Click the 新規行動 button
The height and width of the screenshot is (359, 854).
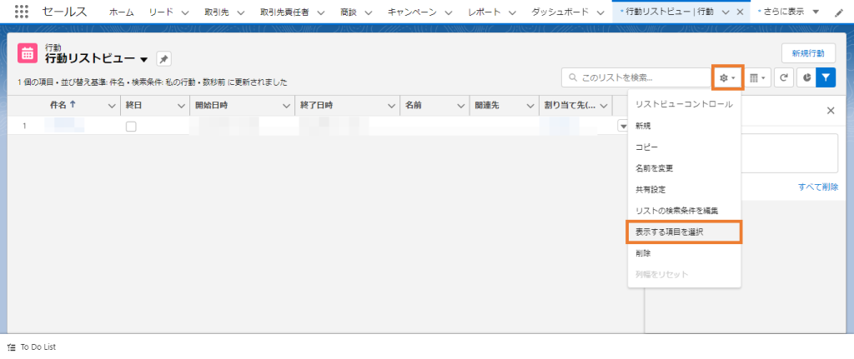coord(808,53)
